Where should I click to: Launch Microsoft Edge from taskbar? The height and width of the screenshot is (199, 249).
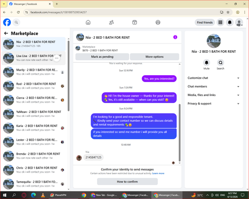pos(33,195)
